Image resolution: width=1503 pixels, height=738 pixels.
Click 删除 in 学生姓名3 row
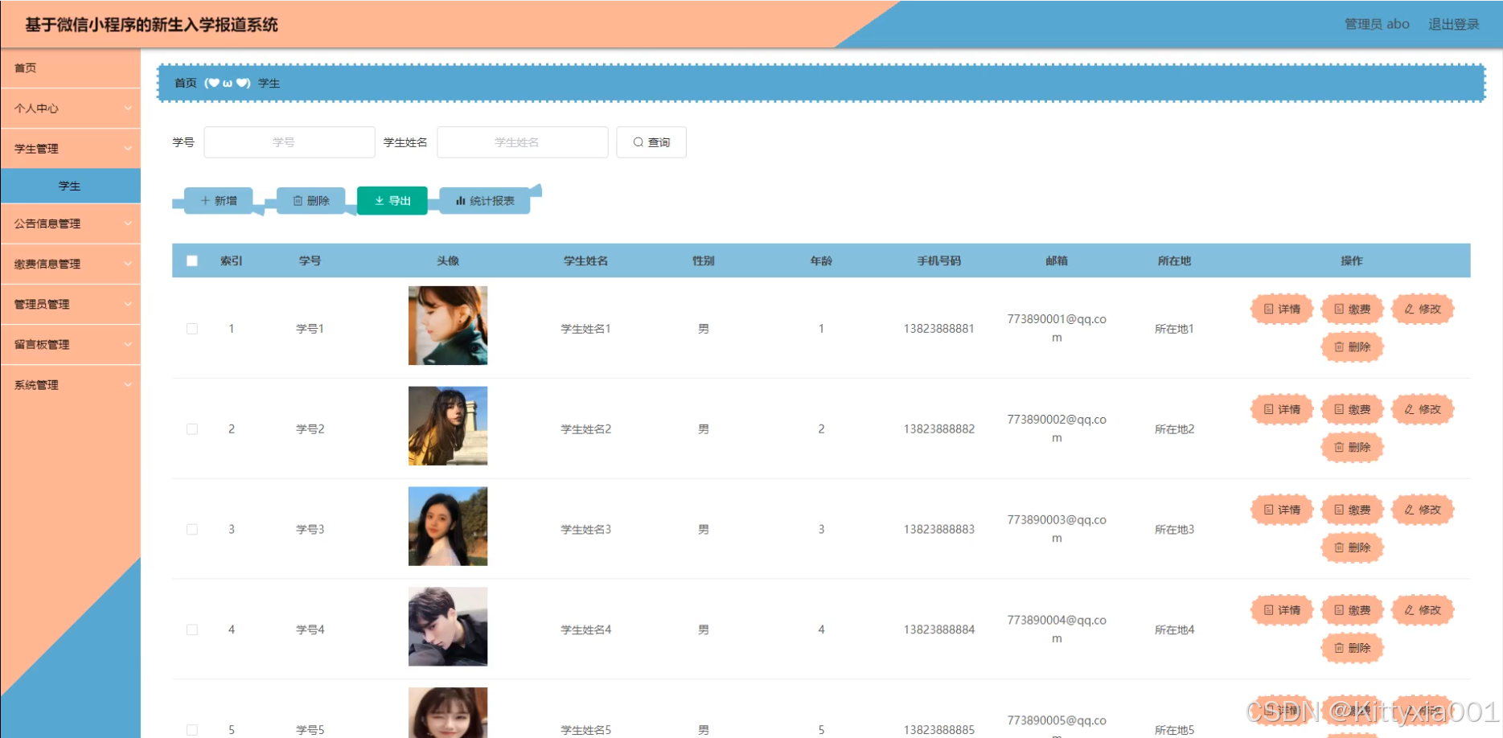click(1353, 547)
